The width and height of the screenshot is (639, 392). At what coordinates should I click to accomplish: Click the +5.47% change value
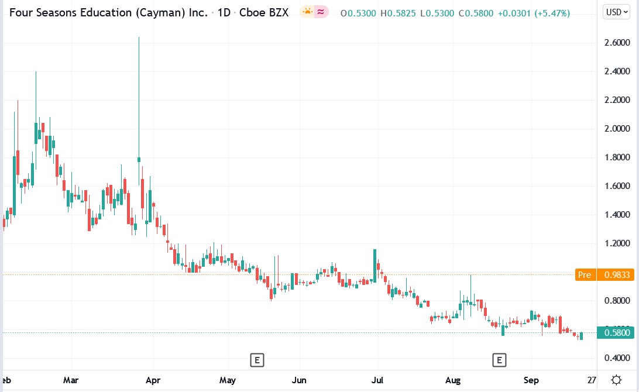(x=551, y=12)
